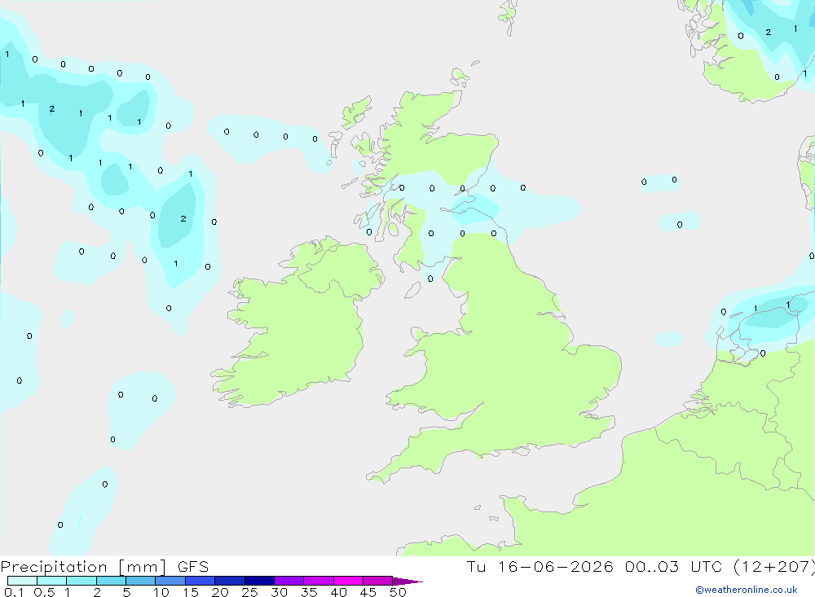Select the 'GFS' model label
This screenshot has width=815, height=597.
[193, 567]
